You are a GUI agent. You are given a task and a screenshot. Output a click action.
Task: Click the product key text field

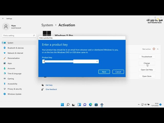tap(70, 61)
